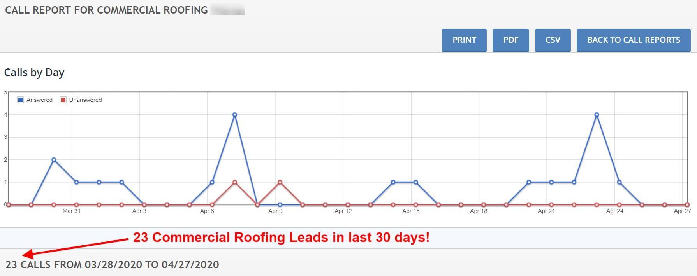The height and width of the screenshot is (276, 697).
Task: Click the first unanswered point at 1 call
Action: click(x=235, y=182)
